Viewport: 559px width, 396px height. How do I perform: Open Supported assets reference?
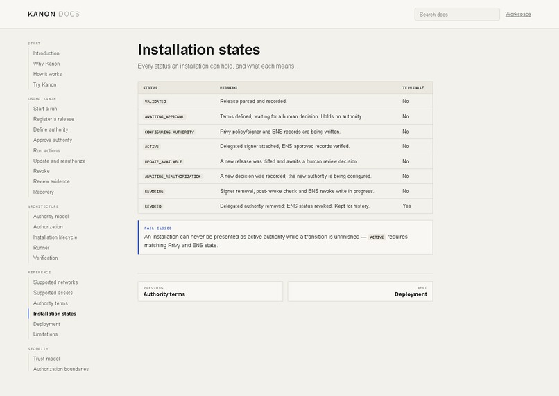53,293
